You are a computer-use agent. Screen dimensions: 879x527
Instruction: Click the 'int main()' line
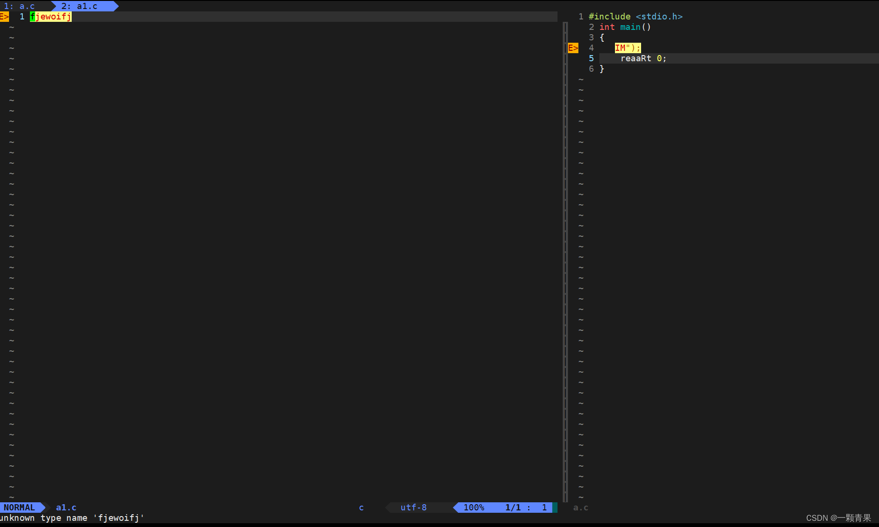[625, 27]
